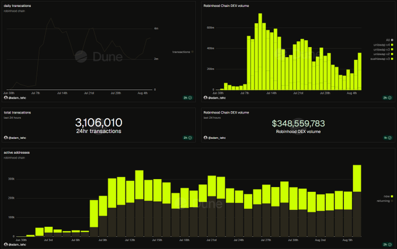
Task: Click 'Jun 30th' axis label in daily transactions chart
Action: coord(9,93)
